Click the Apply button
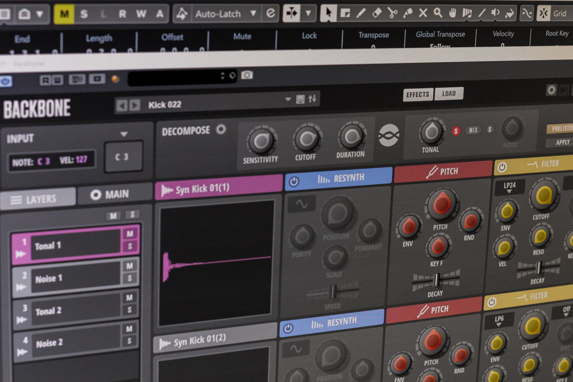 coord(560,142)
